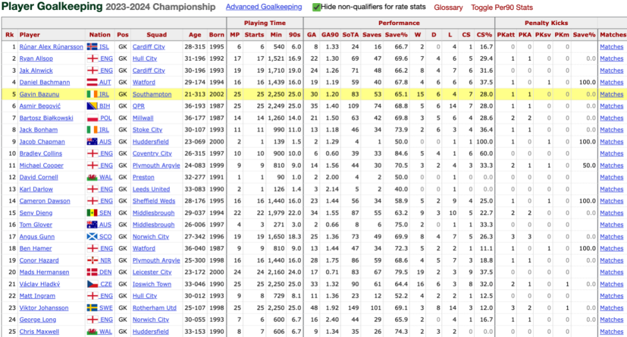Uncheck Hide non-qualifiers for rate stats
Screen dimensions: 627x337
[317, 8]
